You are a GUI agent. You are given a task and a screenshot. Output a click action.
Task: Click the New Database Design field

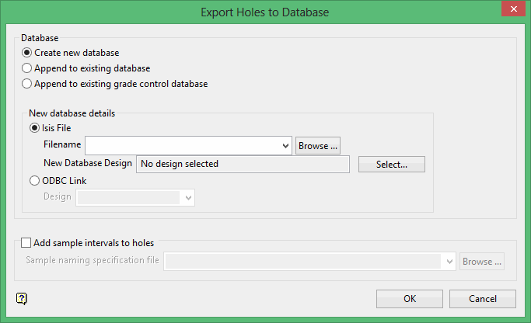pos(243,164)
